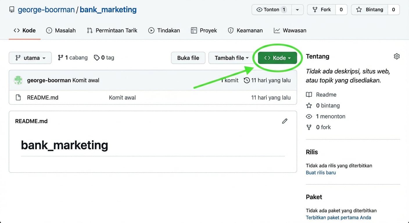Open the george-boorman owner link in title
Screen dimensions: 409x223
click(x=46, y=10)
